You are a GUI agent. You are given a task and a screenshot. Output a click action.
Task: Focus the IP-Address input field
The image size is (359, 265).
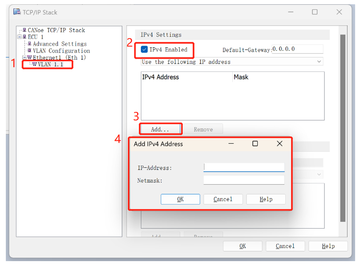coord(244,167)
